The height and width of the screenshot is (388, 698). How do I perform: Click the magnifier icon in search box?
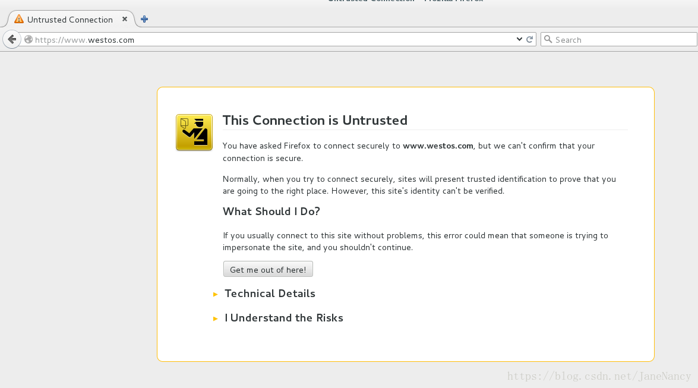click(x=548, y=39)
